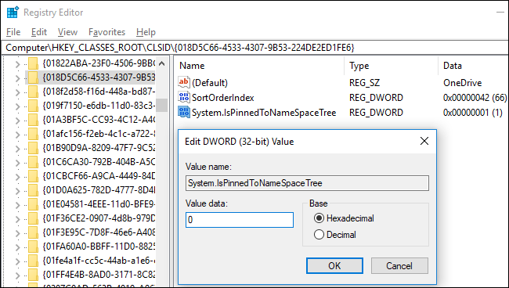Open the Favorites menu
The width and height of the screenshot is (509, 288).
pos(106,32)
